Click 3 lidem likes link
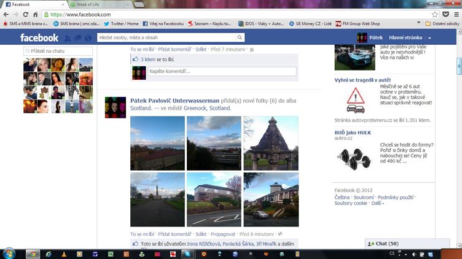 pos(148,60)
